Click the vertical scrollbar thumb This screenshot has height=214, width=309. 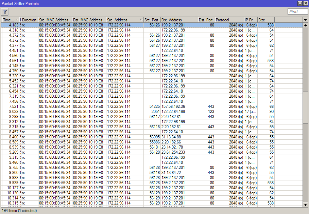point(305,108)
